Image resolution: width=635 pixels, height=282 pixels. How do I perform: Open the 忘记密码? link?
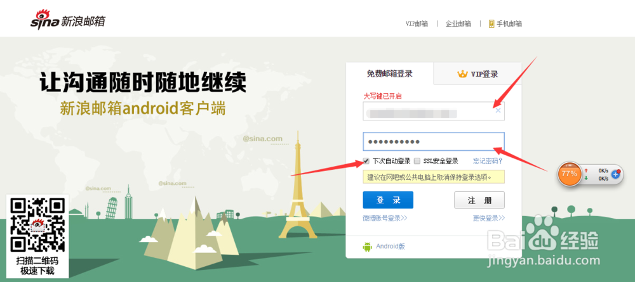[x=488, y=161]
